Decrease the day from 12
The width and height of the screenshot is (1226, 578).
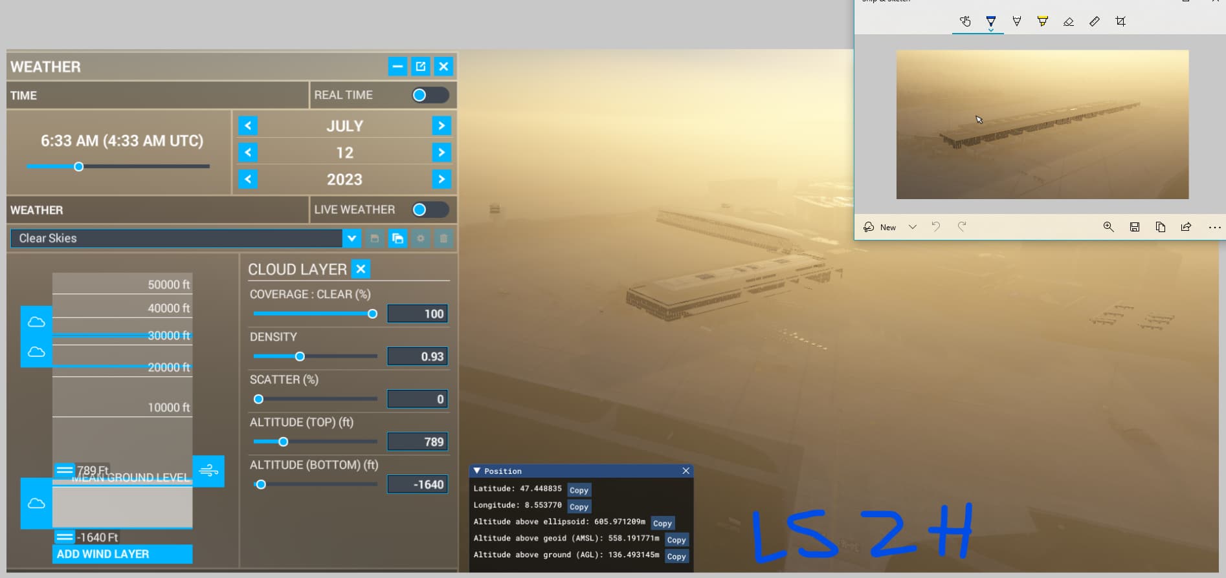pyautogui.click(x=248, y=153)
